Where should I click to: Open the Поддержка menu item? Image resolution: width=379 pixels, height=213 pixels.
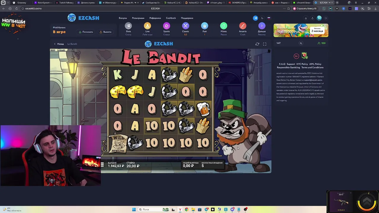tap(187, 18)
